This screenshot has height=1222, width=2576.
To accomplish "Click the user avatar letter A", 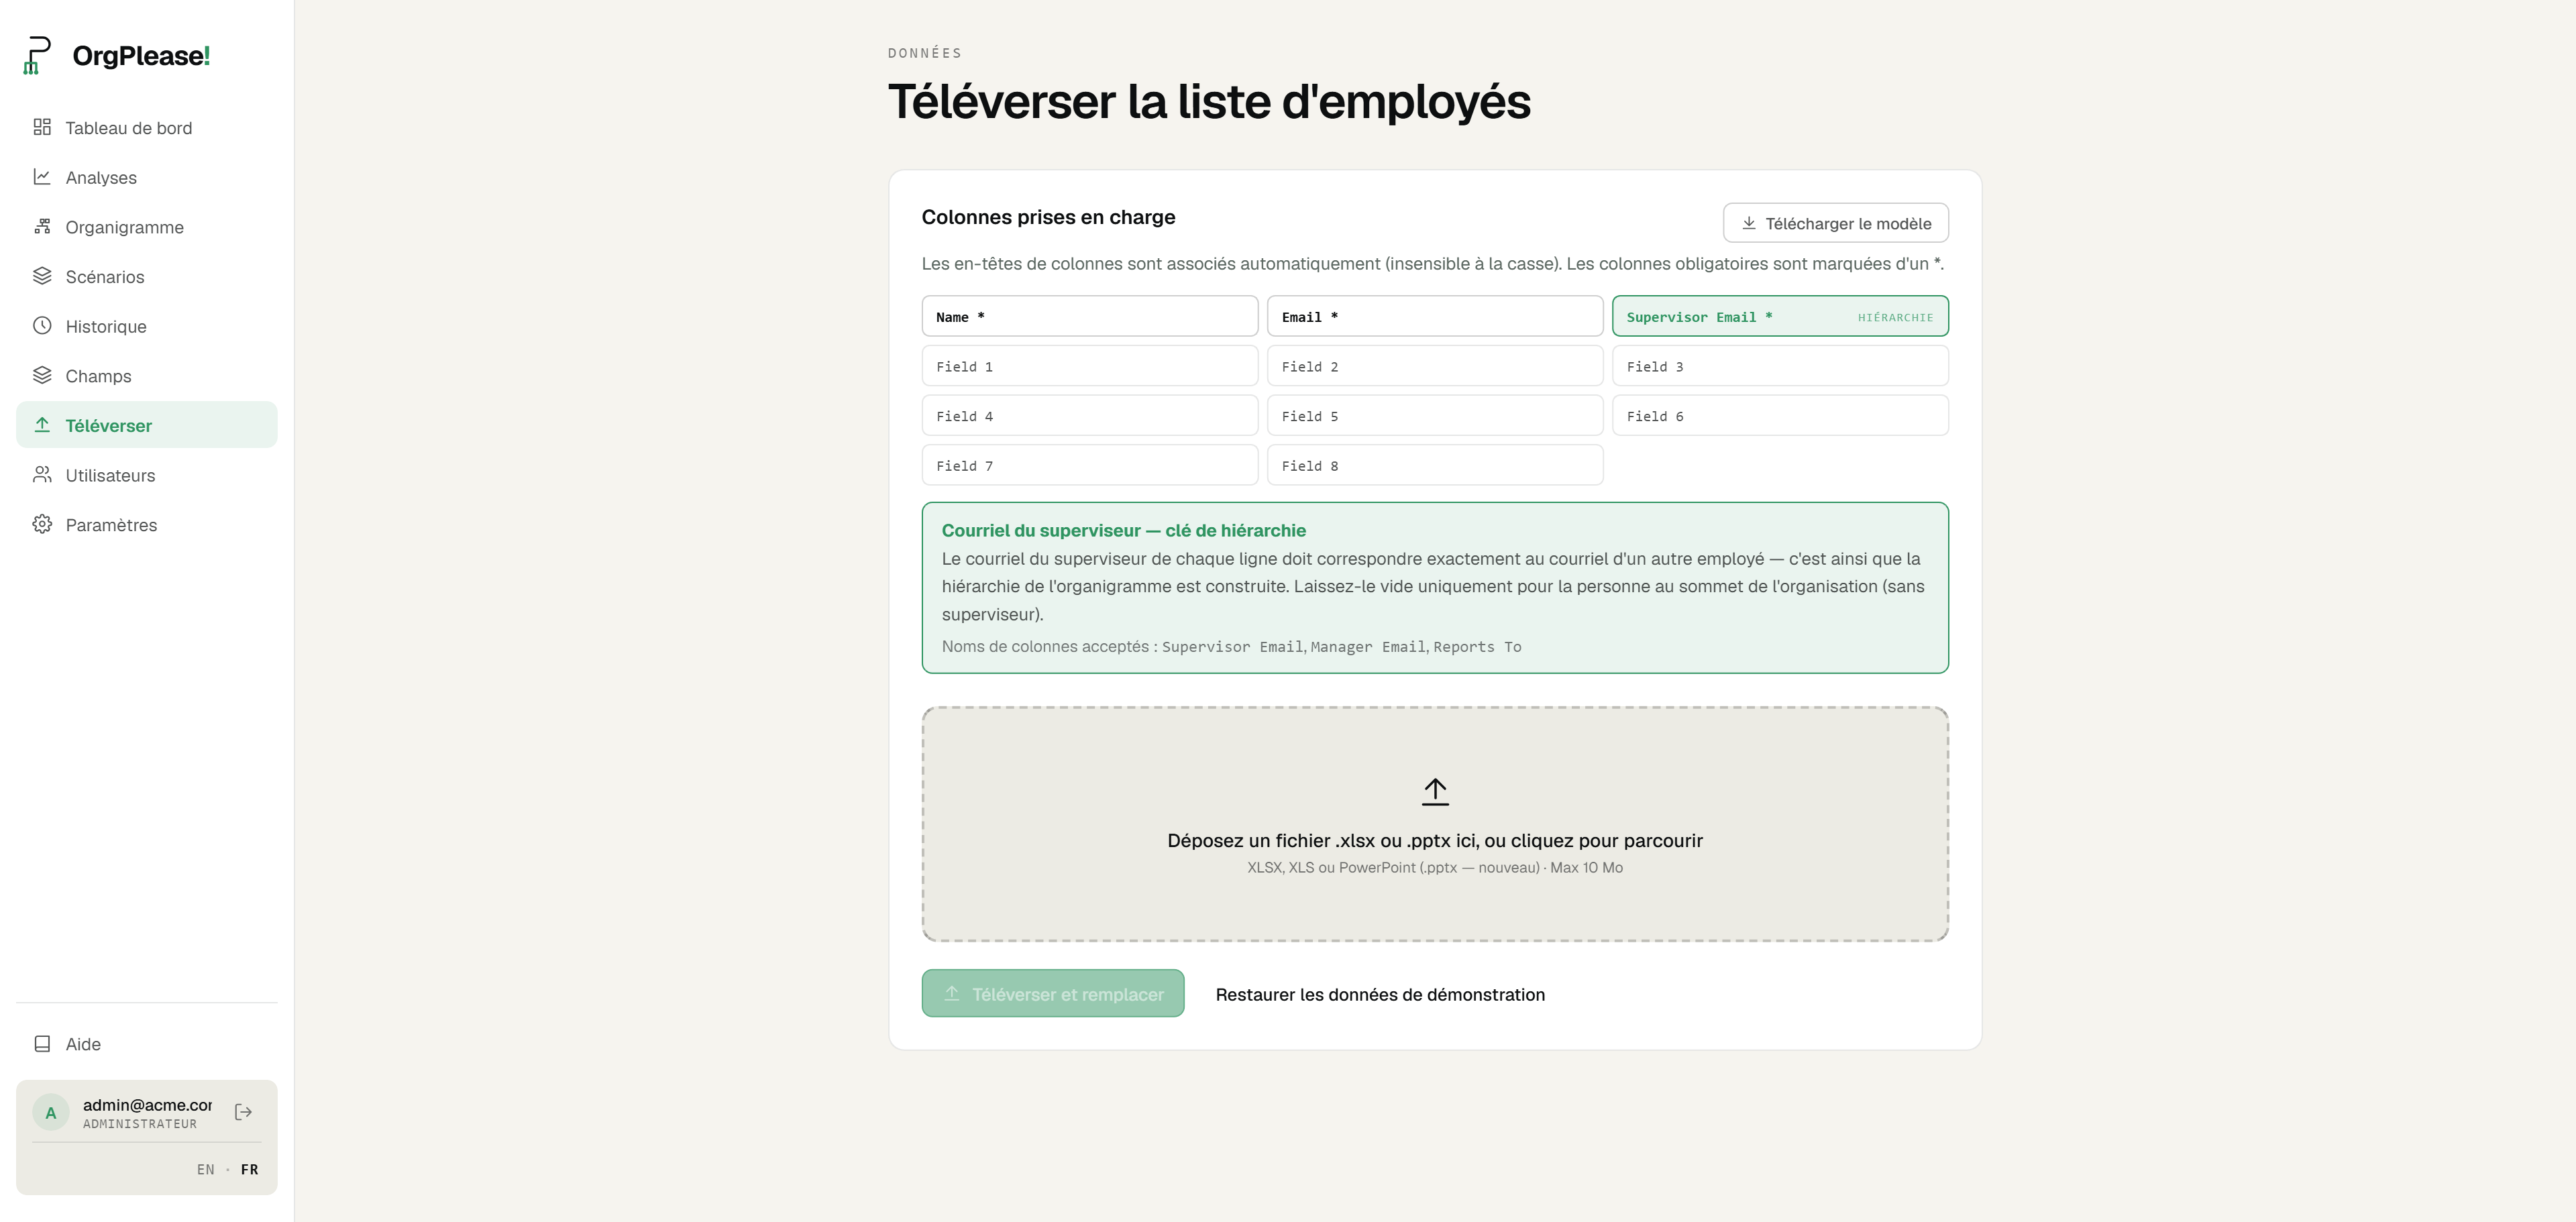I will coord(50,1113).
